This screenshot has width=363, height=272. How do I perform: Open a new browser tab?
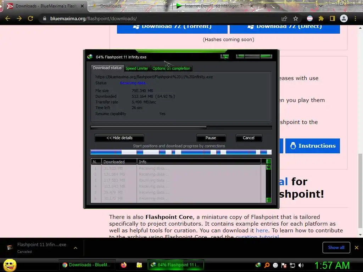tap(265, 6)
